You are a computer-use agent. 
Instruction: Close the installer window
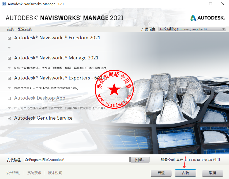tap(223, 4)
